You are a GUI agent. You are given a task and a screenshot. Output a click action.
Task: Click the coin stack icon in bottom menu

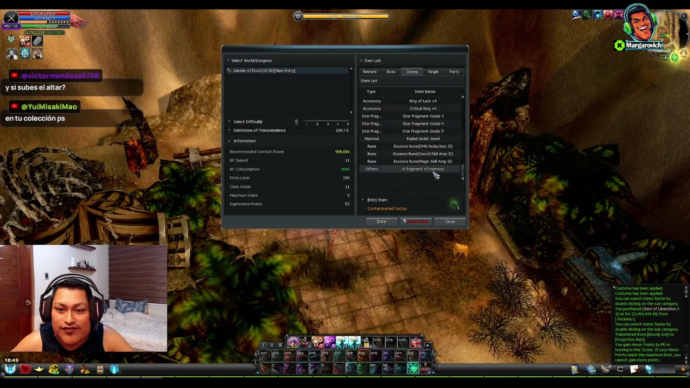coord(85,370)
